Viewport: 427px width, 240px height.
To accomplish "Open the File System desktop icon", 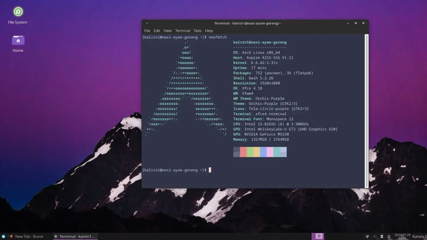I will click(18, 12).
